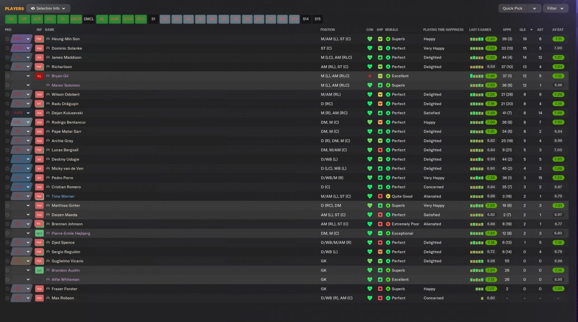Screen dimensions: 578x322
Task: Click Pedro Porro's sharpness thumbs-up icon
Action: point(380,178)
